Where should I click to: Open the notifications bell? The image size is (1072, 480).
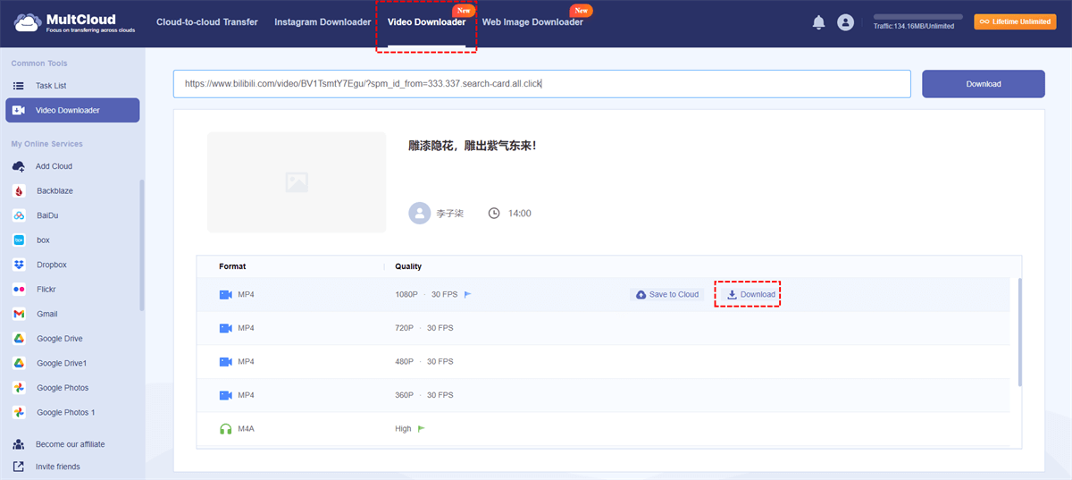pyautogui.click(x=818, y=22)
